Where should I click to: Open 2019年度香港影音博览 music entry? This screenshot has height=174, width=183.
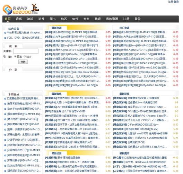coord(78,107)
